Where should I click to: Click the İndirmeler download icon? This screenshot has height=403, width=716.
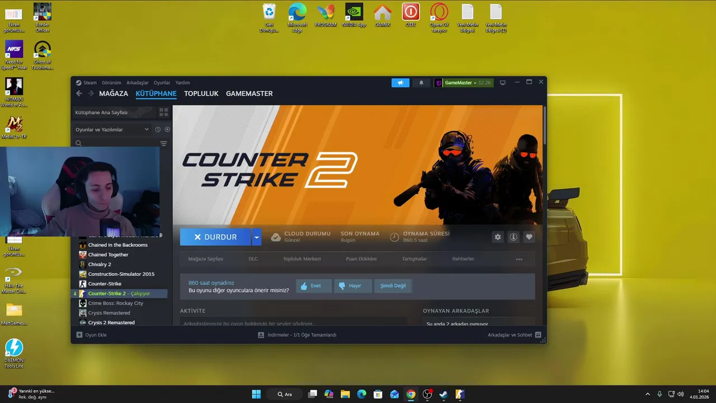tap(261, 335)
